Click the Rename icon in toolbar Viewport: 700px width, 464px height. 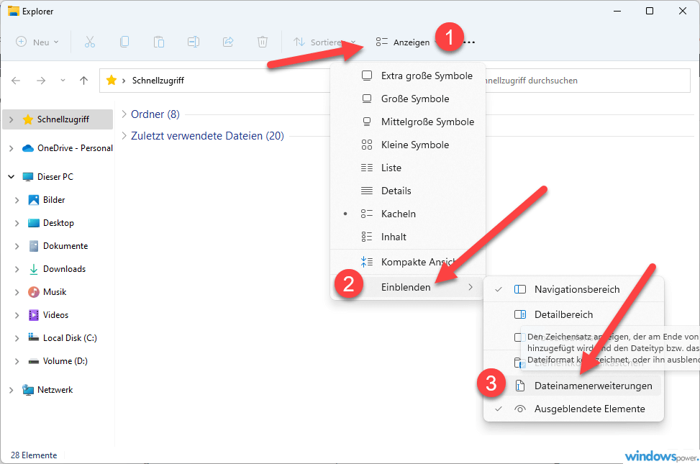pos(194,42)
